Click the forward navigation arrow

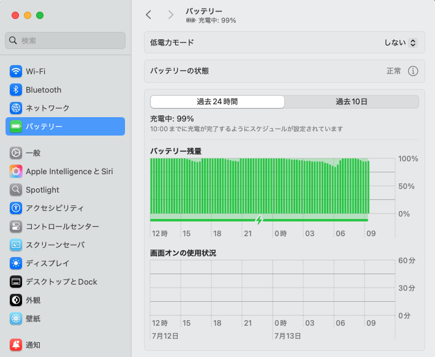[x=170, y=15]
